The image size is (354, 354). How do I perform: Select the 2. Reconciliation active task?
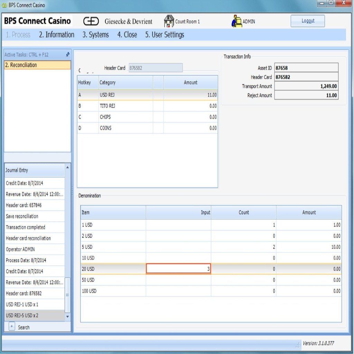pos(37,65)
